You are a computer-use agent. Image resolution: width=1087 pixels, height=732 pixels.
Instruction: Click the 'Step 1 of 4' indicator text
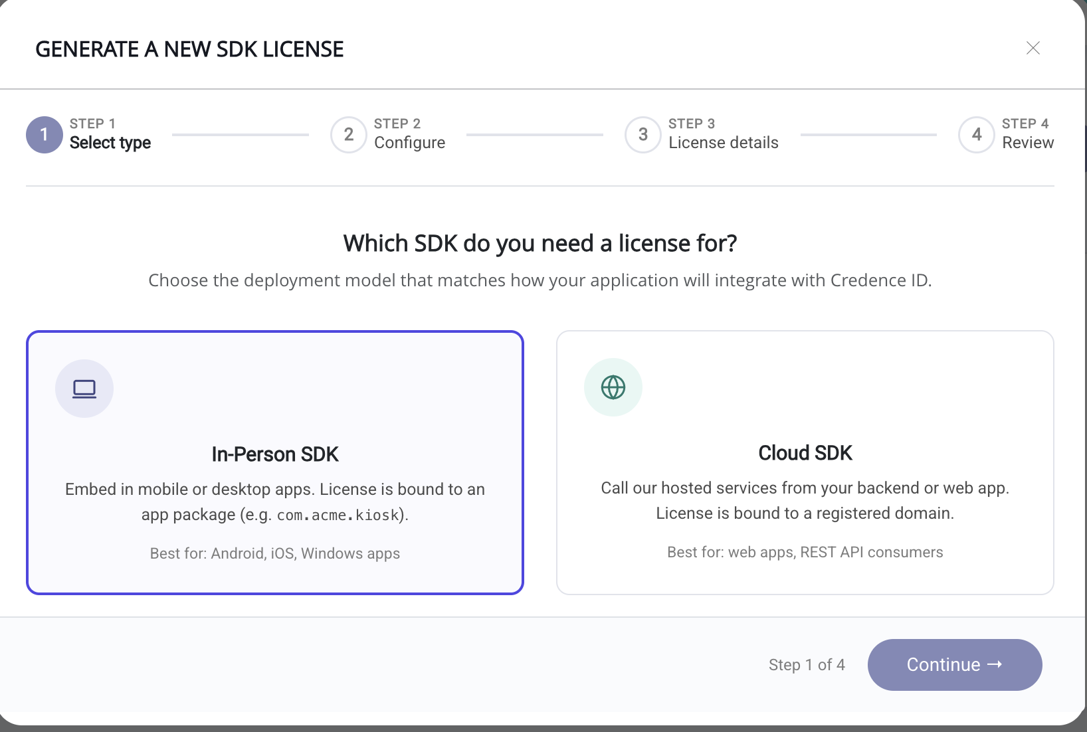(807, 665)
